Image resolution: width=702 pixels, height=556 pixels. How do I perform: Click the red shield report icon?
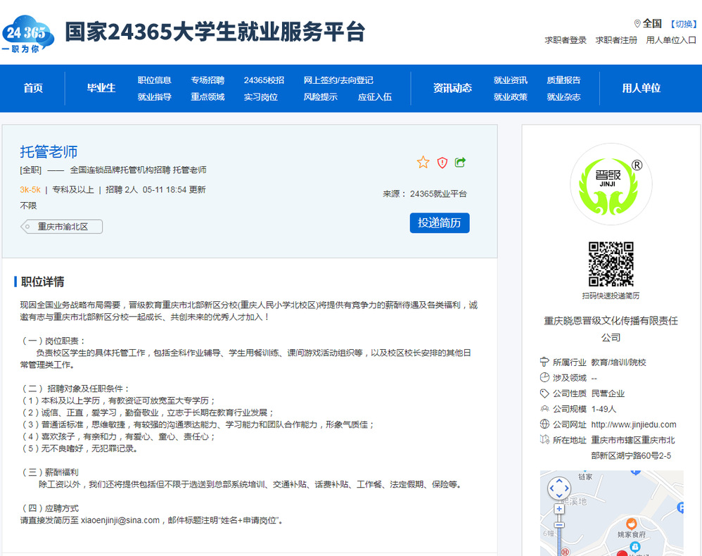point(442,163)
